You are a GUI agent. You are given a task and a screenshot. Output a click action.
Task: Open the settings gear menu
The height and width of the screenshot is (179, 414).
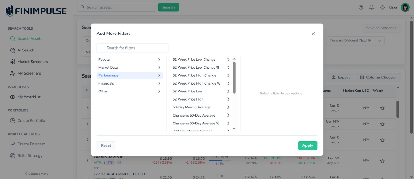[382, 7]
